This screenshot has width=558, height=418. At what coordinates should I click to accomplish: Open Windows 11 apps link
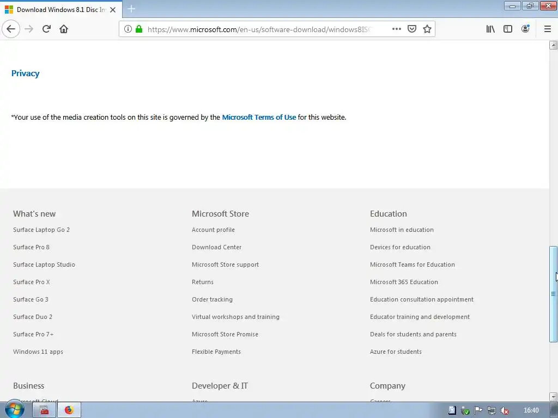pos(38,352)
